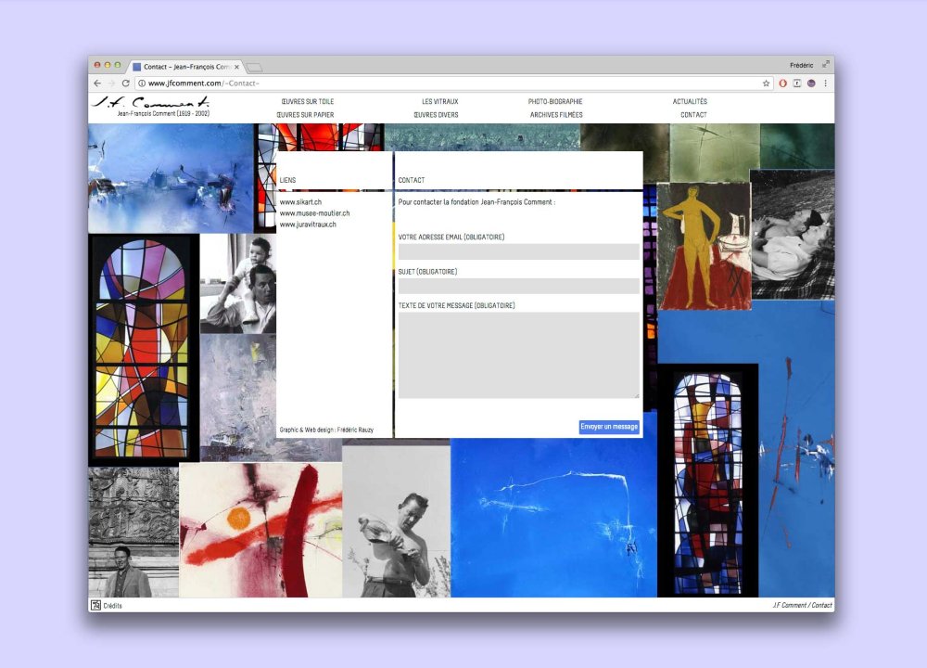Close the Contact browser tab
The image size is (927, 668).
[x=236, y=67]
